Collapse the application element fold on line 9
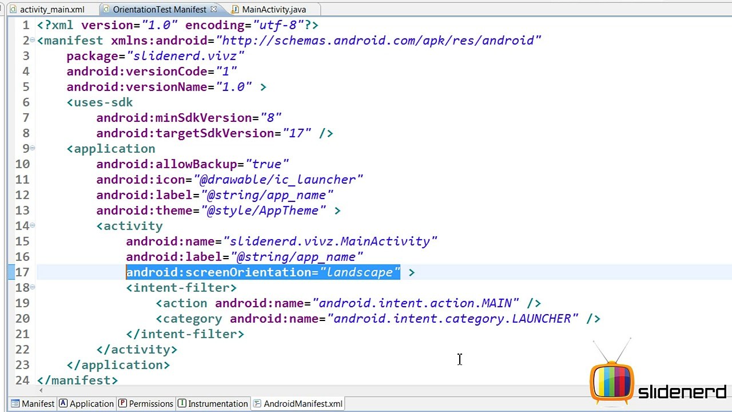The image size is (732, 412). coord(33,148)
